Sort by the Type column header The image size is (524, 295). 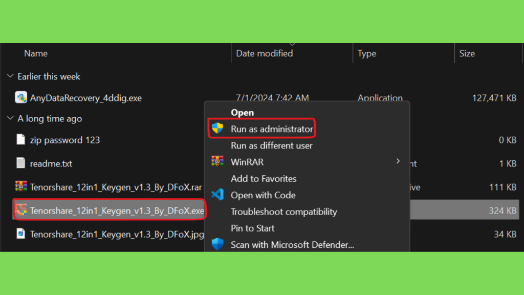[x=366, y=53]
